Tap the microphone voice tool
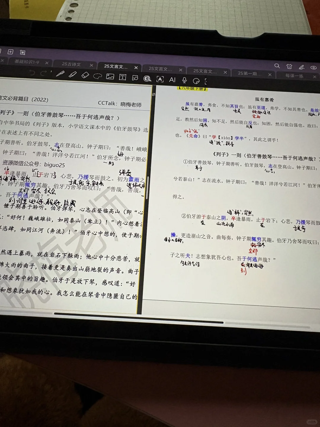320x427 pixels. click(185, 81)
